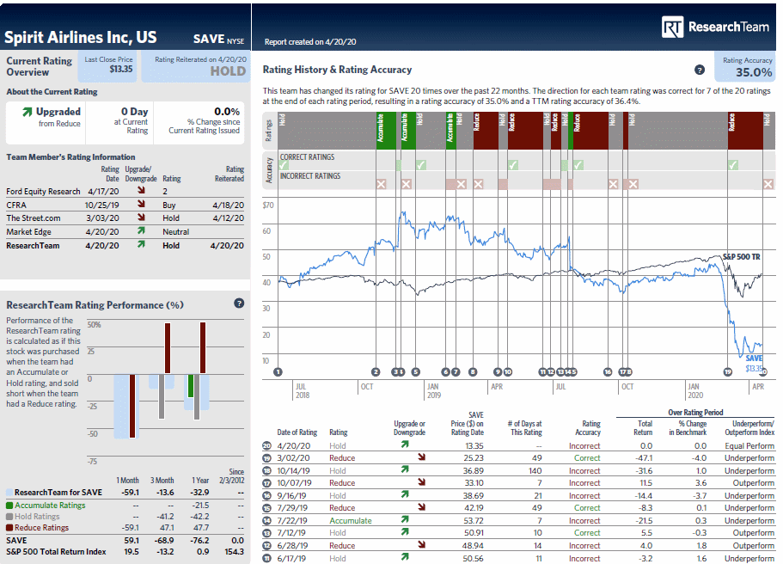
Task: Open help icon beside Rating History & Rating Accuracy
Action: pyautogui.click(x=700, y=70)
